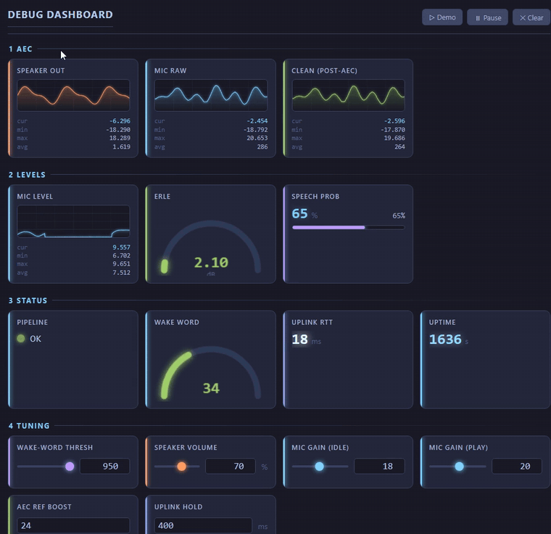The image size is (551, 534).
Task: Adjust the Speaker Volume slider handle
Action: coord(182,467)
